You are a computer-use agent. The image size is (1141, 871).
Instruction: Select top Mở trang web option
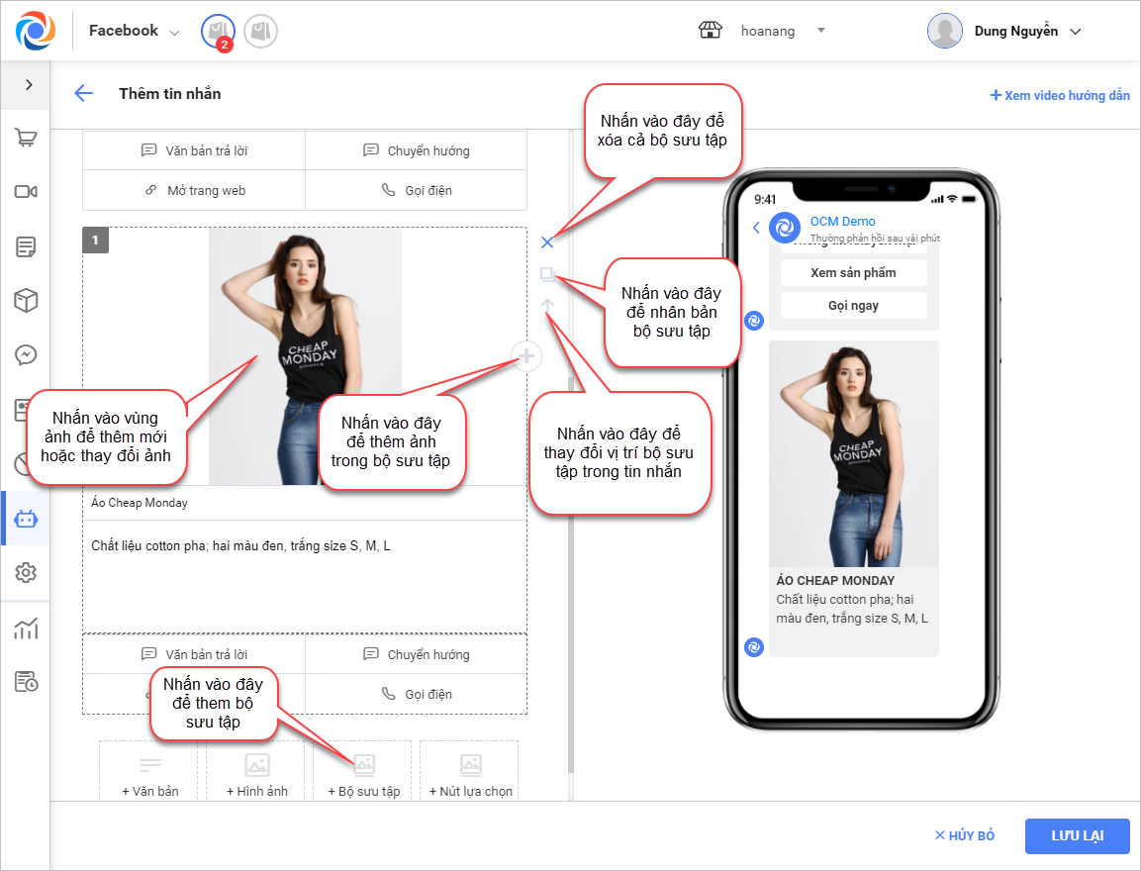[194, 191]
